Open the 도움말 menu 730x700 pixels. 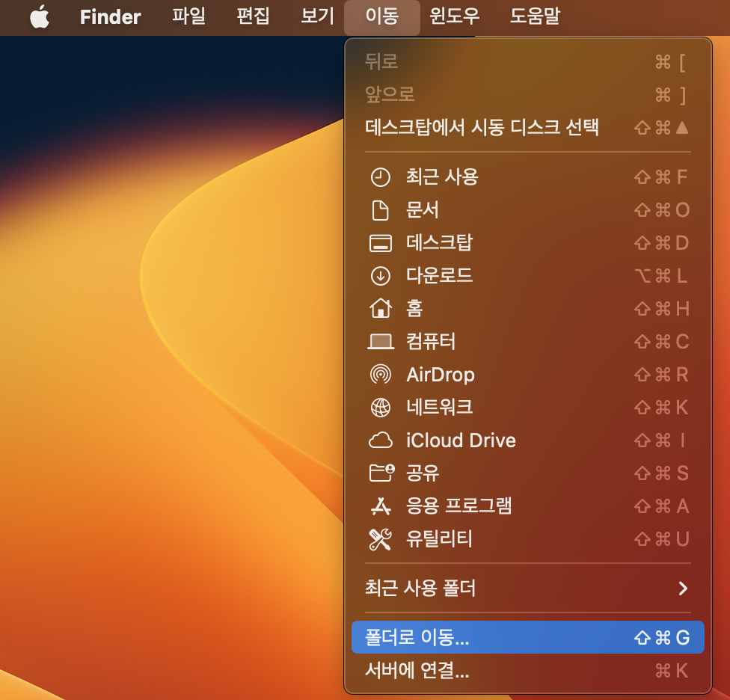click(533, 17)
